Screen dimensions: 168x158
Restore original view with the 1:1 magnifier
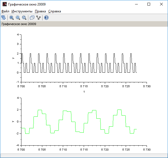[x=18, y=18]
